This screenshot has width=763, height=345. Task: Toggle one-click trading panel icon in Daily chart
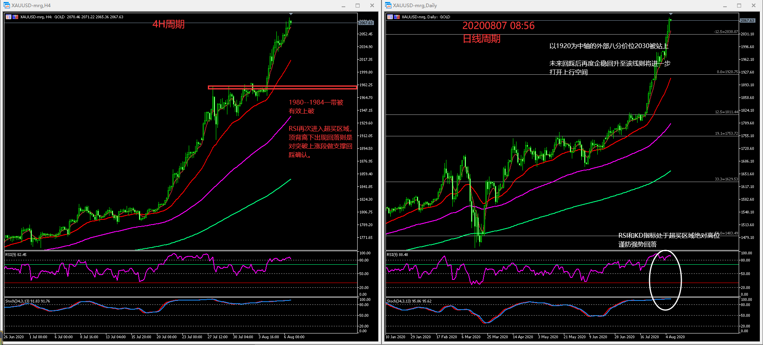(x=390, y=17)
